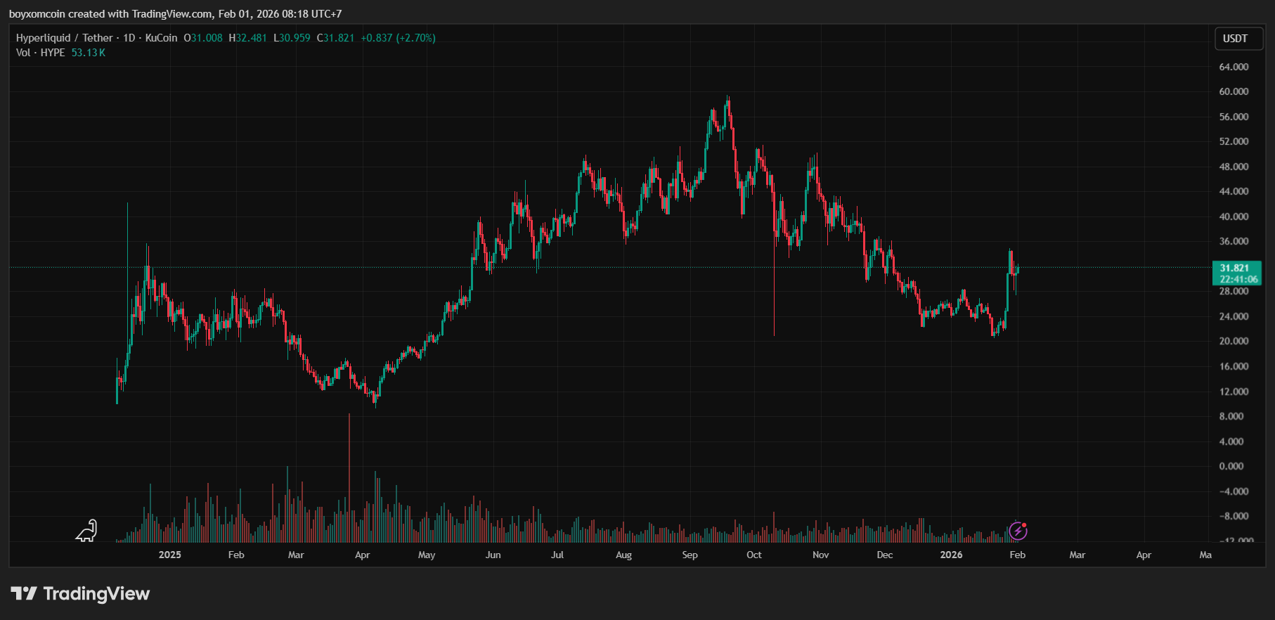Click the Jun label on time axis

click(493, 555)
